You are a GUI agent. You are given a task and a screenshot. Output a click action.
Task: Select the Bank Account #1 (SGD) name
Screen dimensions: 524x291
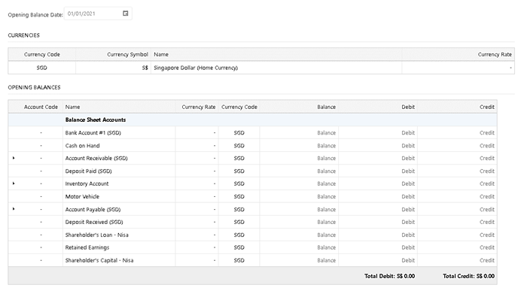(x=93, y=133)
